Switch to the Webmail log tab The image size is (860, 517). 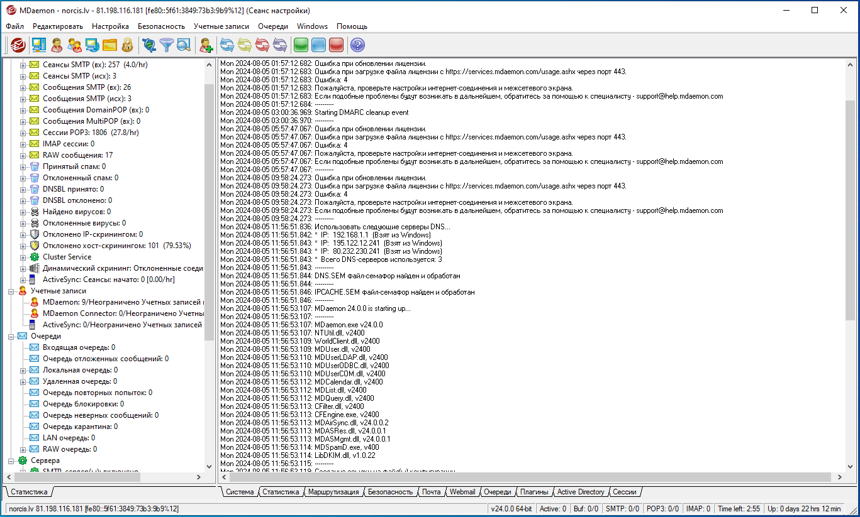462,492
